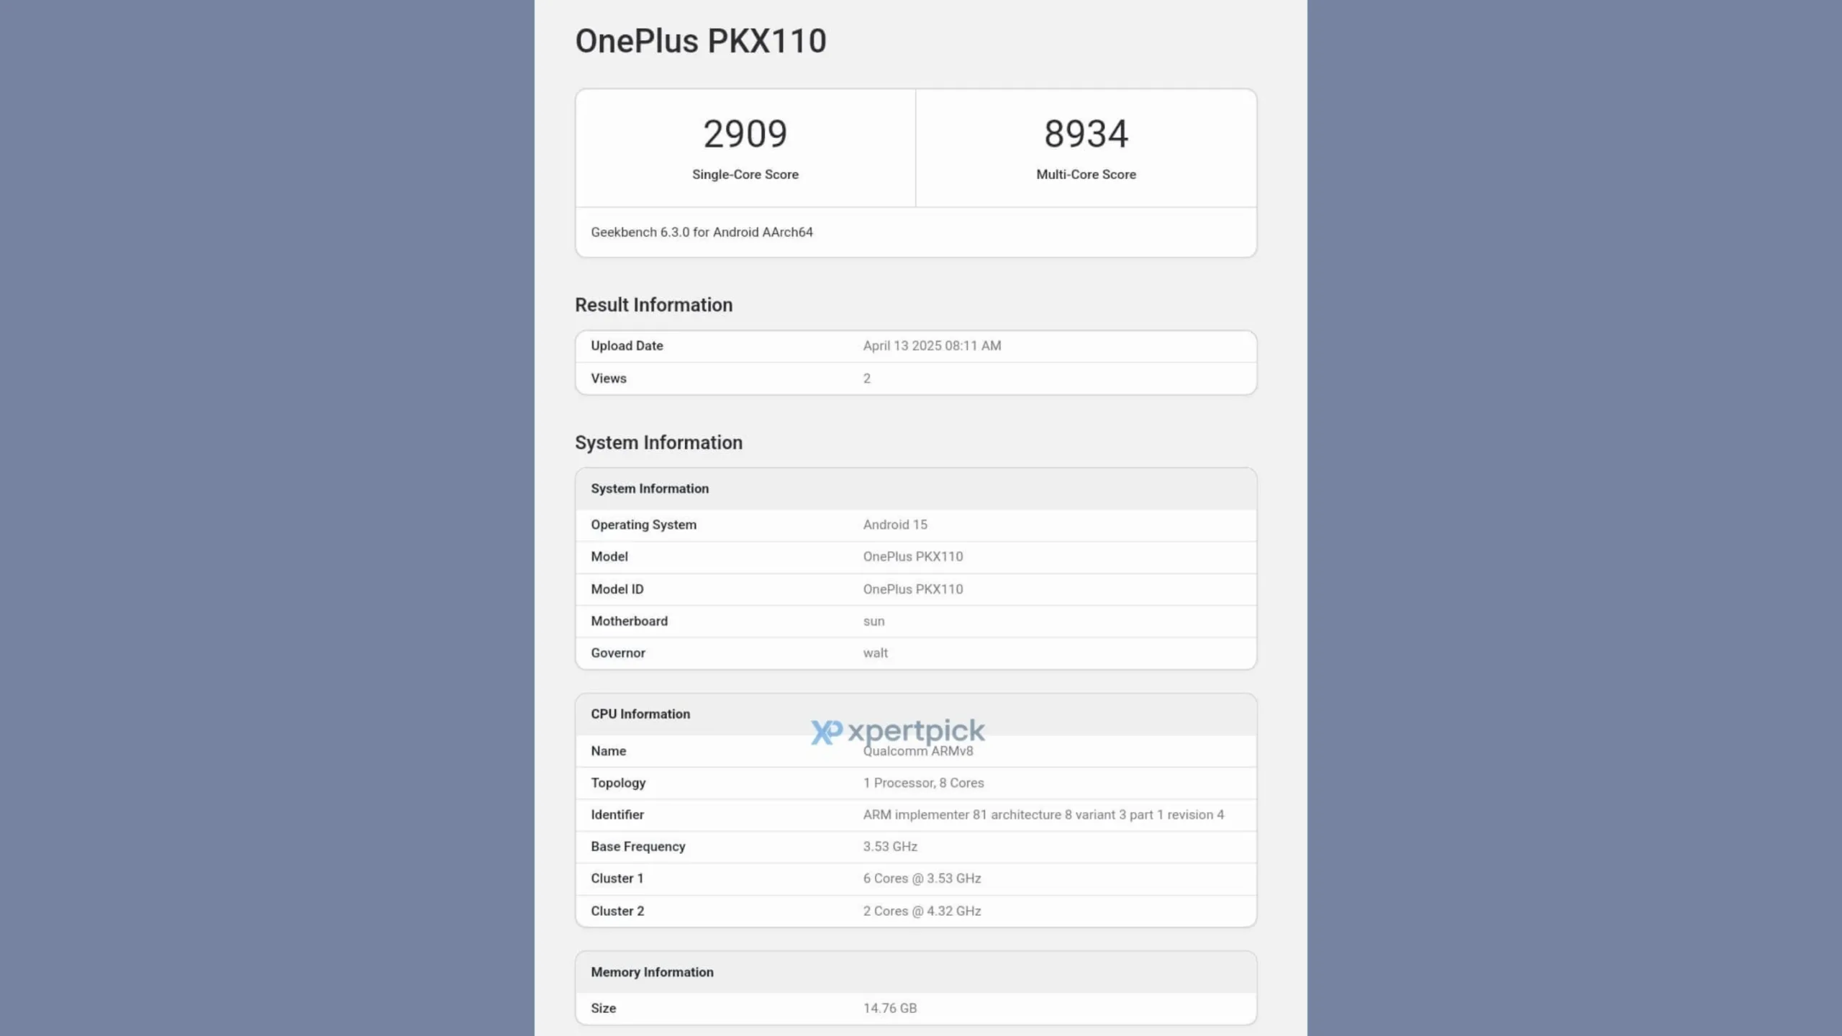
Task: Select the Qualcomm ARMv8 value
Action: [918, 750]
